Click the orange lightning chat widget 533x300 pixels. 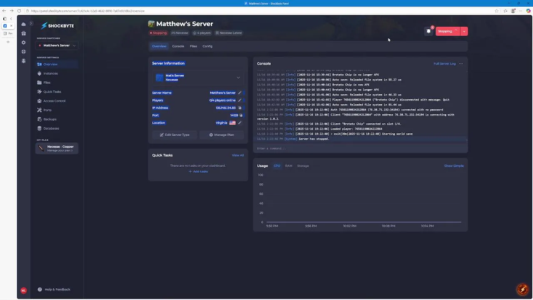tap(522, 289)
